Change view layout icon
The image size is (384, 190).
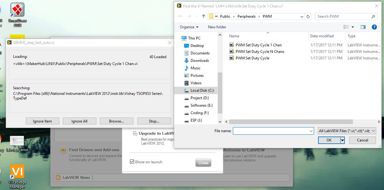[x=346, y=27]
